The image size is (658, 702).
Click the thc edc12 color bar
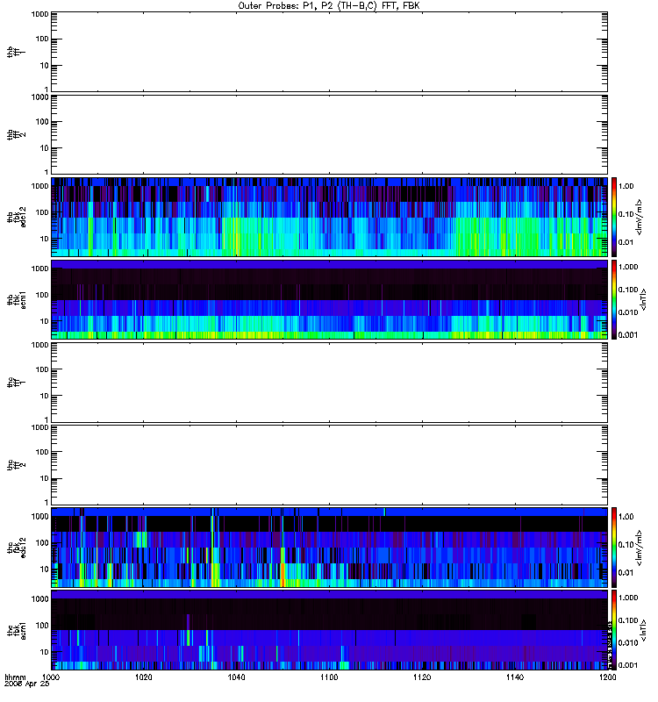pos(614,548)
